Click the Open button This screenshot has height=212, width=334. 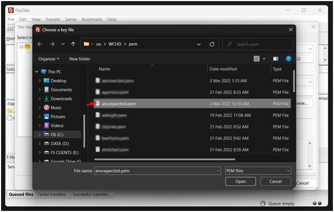[240, 181]
